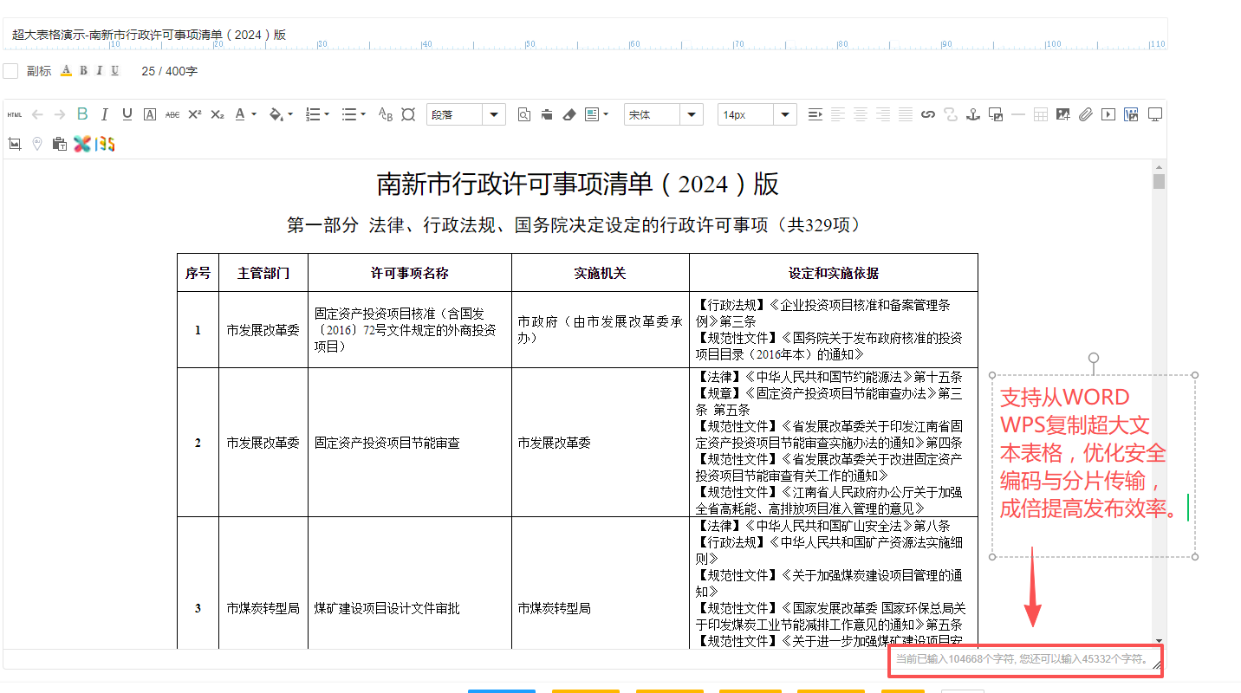Viewport: 1241px width, 693px height.
Task: Toggle underline for the title field
Action: click(x=115, y=71)
